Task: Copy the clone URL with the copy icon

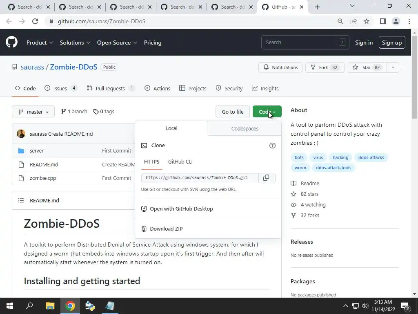Action: click(266, 178)
